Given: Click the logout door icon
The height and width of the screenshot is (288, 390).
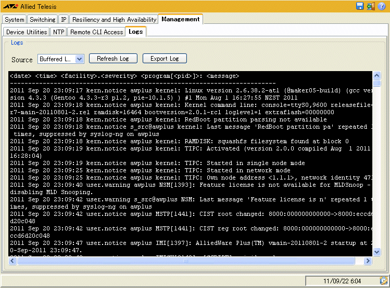Looking at the screenshot, I should (371, 6).
